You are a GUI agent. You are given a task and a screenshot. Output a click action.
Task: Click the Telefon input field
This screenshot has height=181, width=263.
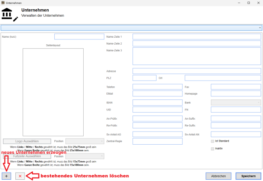click(x=157, y=87)
